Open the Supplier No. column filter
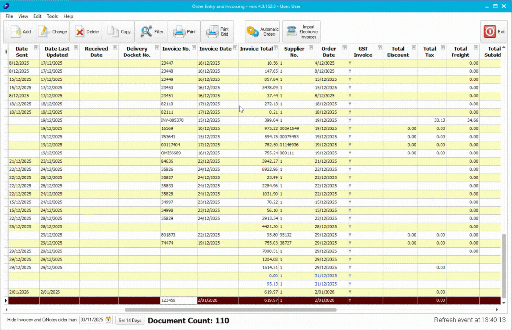Screen dimensions: 512x330 pyautogui.click(x=311, y=48)
